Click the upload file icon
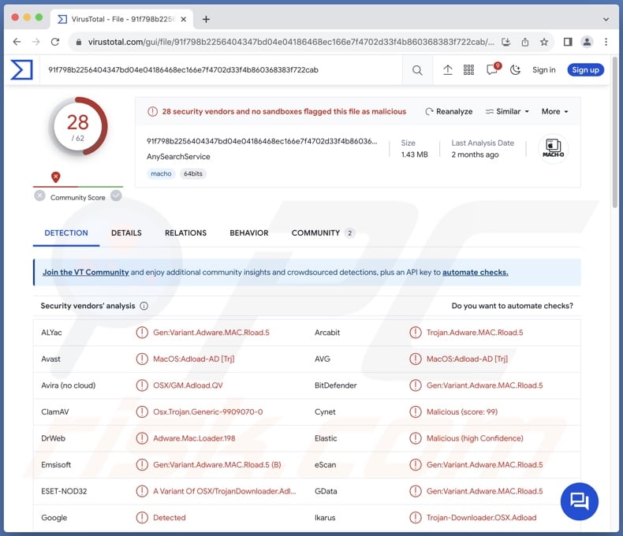 [x=448, y=70]
